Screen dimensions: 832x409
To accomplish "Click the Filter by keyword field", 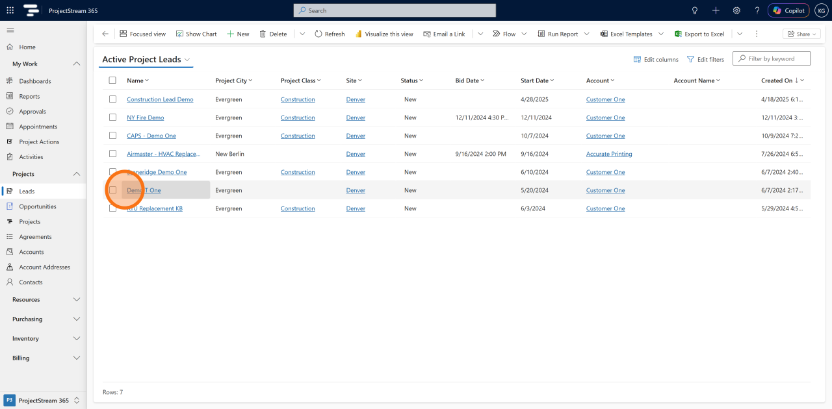I will click(772, 58).
